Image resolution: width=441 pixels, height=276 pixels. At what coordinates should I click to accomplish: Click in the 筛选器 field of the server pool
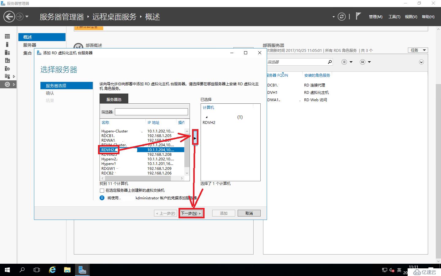[151, 112]
